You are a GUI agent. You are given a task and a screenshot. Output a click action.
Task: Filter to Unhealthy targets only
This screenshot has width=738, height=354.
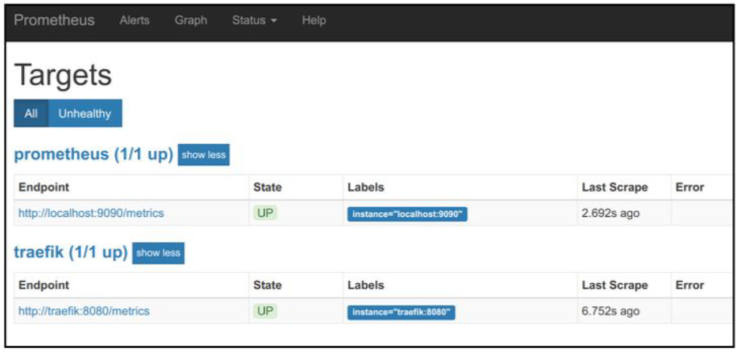(x=85, y=113)
